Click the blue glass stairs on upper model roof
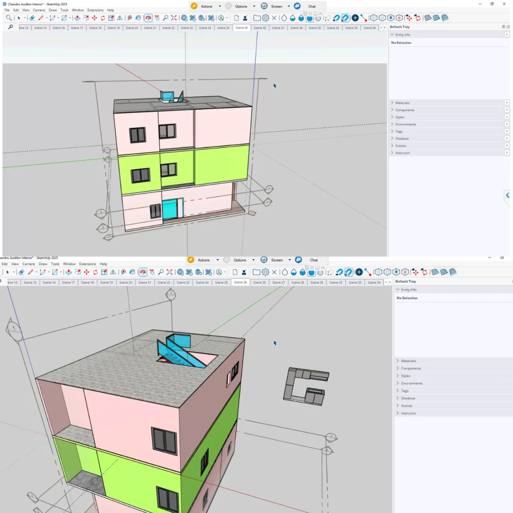The width and height of the screenshot is (513, 513). pyautogui.click(x=167, y=97)
